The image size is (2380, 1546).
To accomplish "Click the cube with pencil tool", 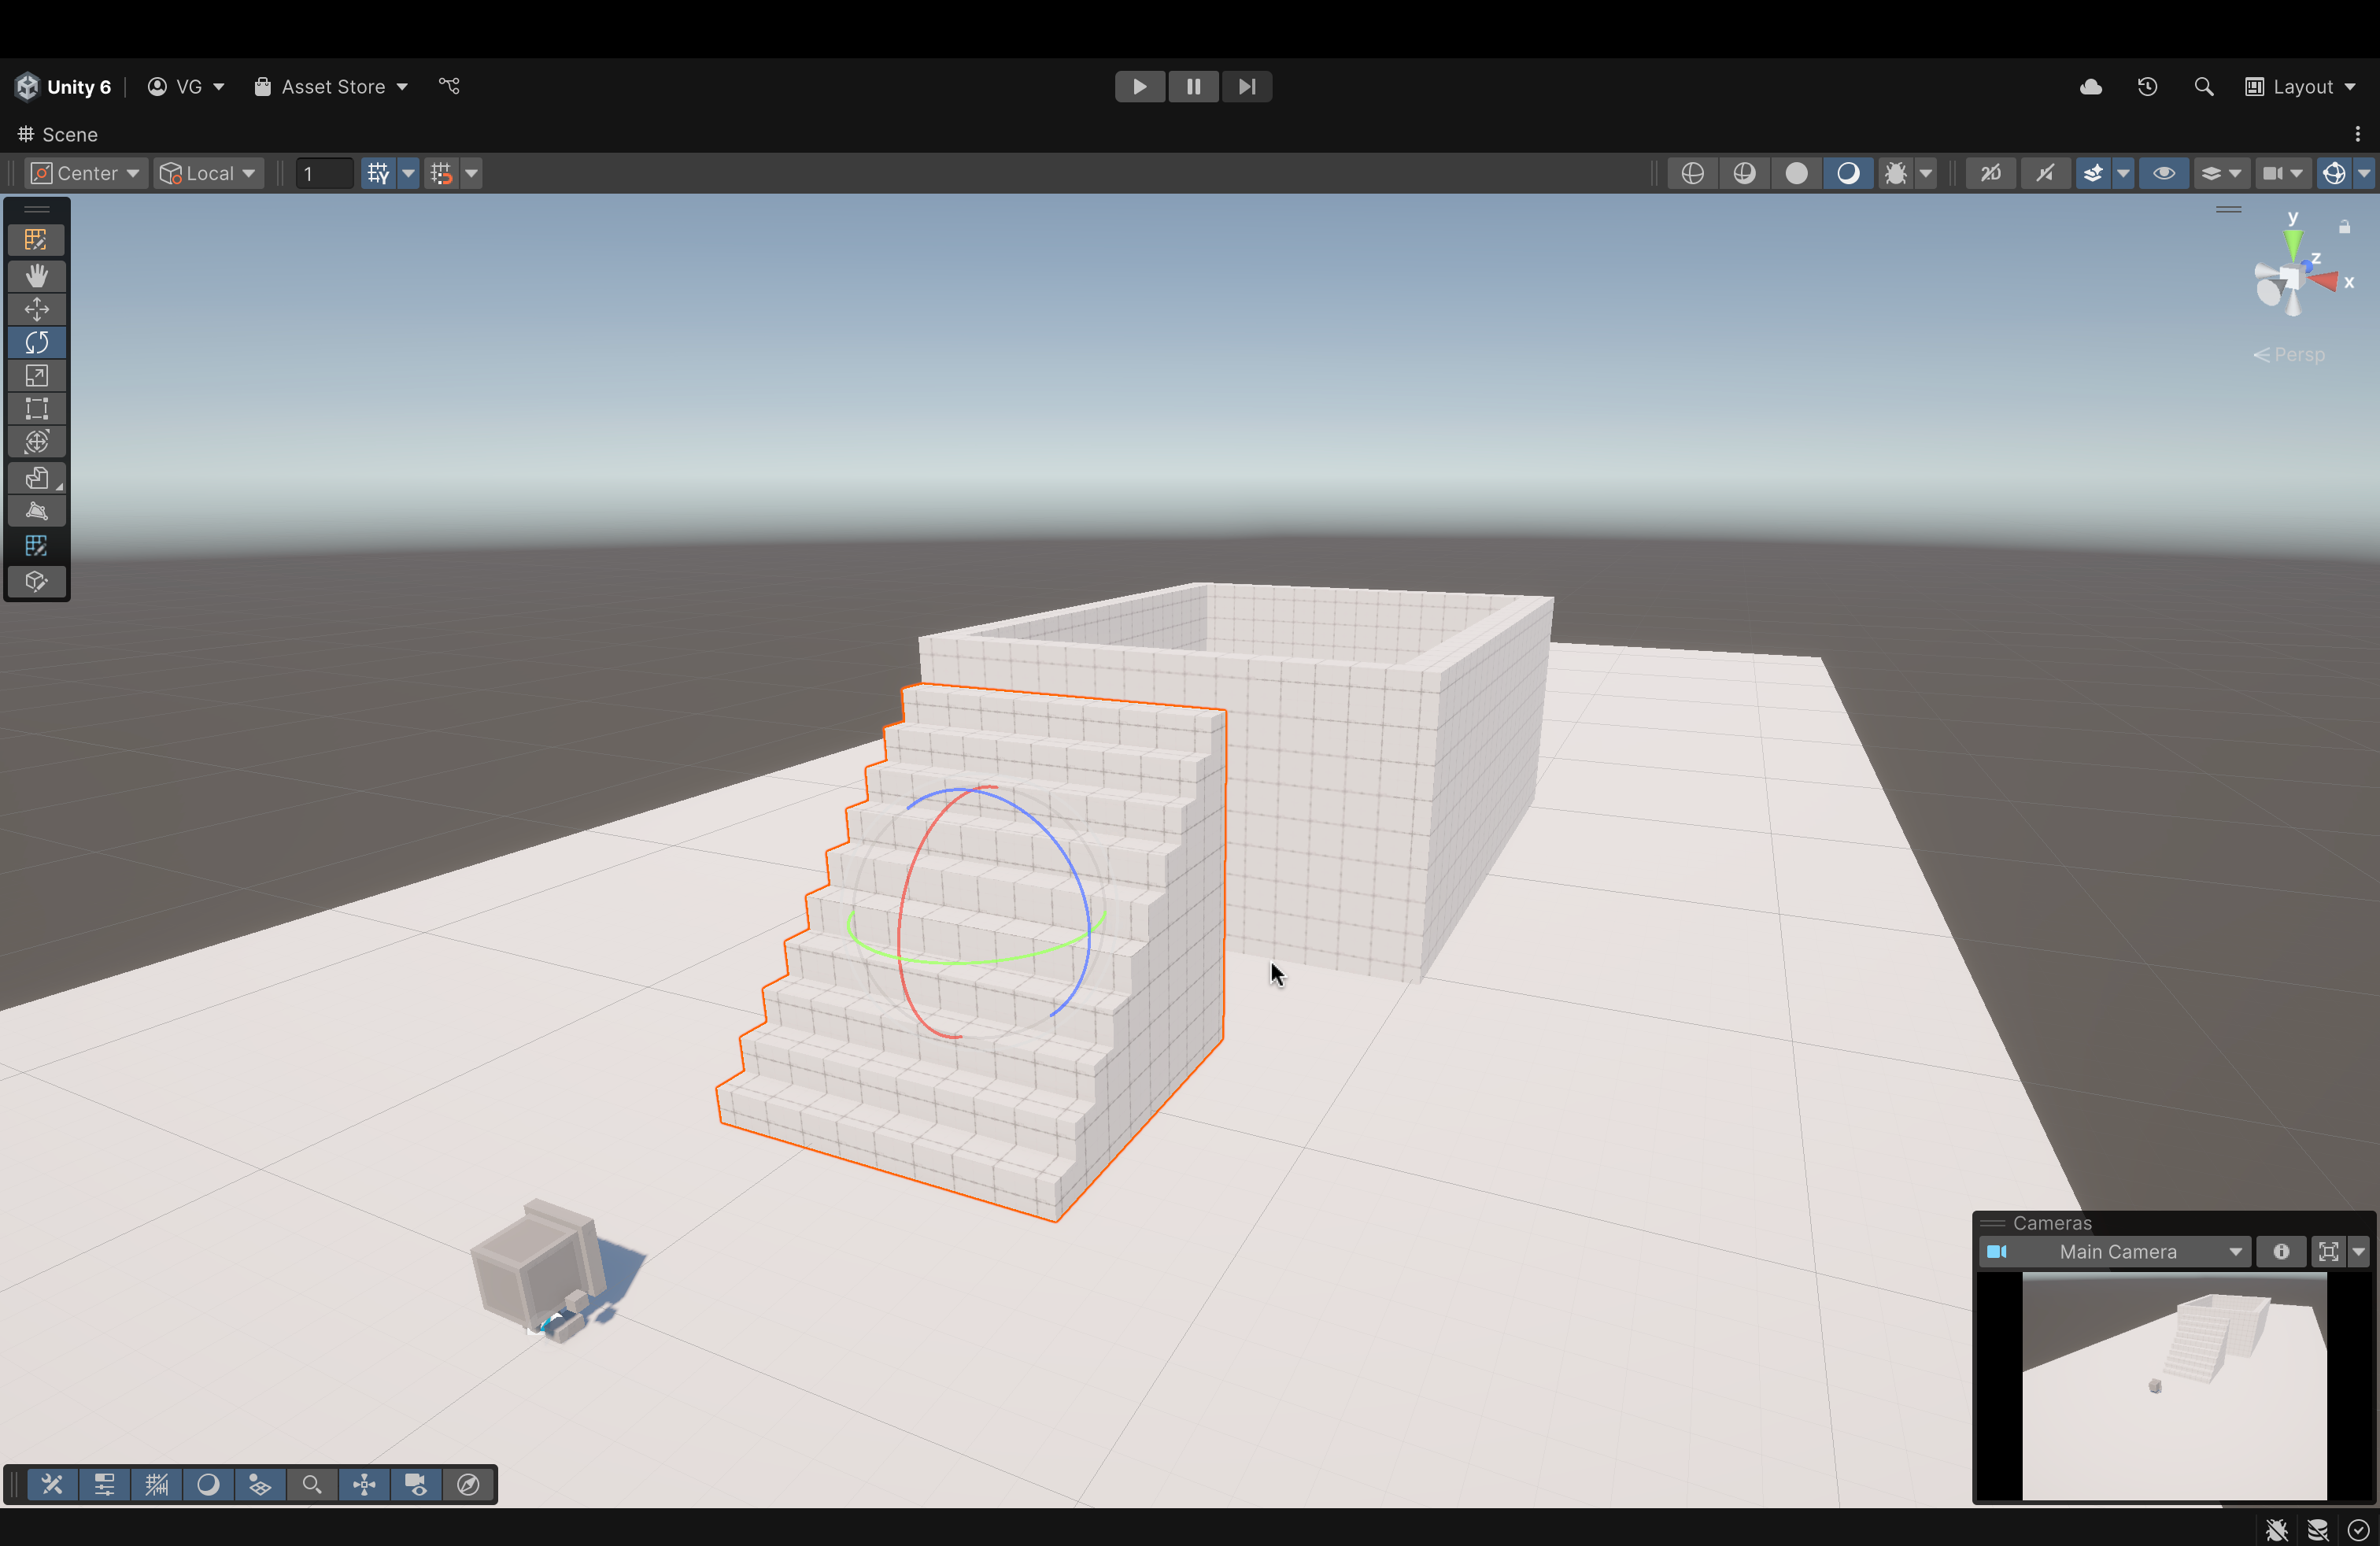I will [37, 581].
